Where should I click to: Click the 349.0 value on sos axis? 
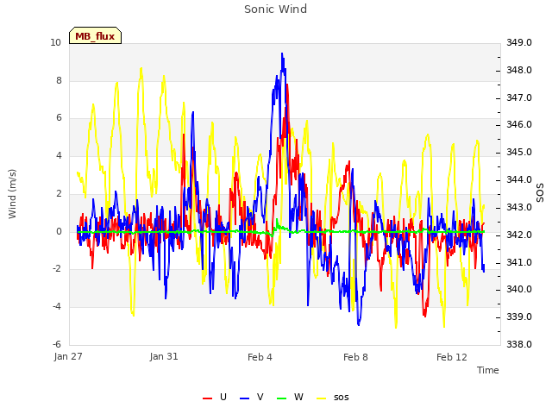click(x=519, y=42)
